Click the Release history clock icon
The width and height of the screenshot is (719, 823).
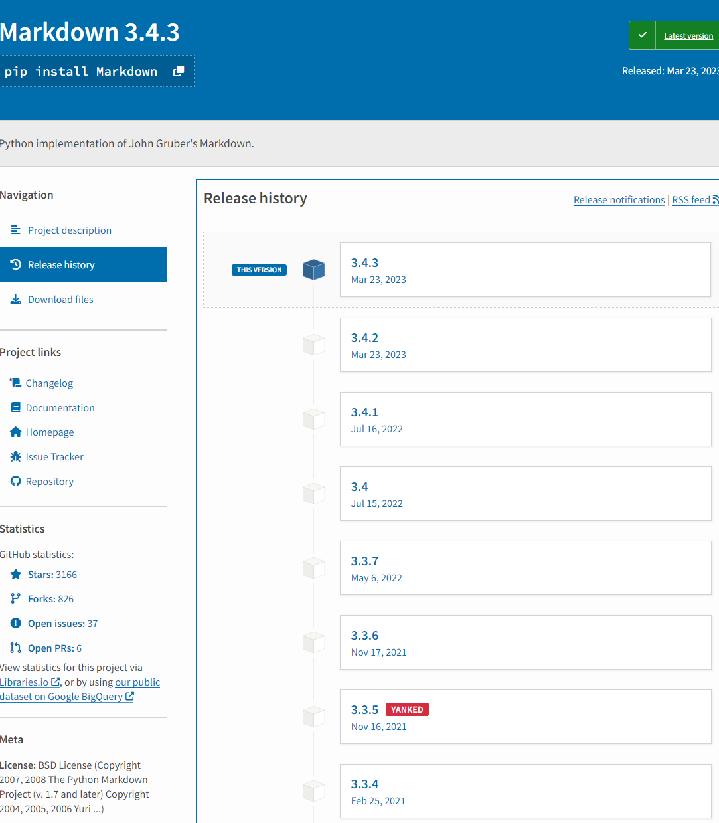click(x=16, y=264)
